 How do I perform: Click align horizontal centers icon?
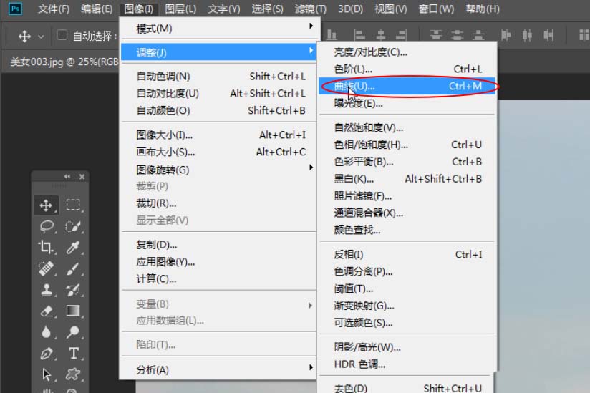[381, 35]
